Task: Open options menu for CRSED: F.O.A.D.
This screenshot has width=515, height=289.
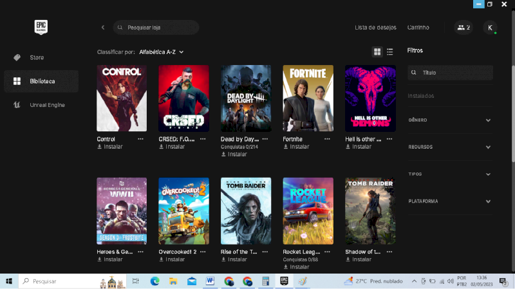Action: tap(203, 139)
